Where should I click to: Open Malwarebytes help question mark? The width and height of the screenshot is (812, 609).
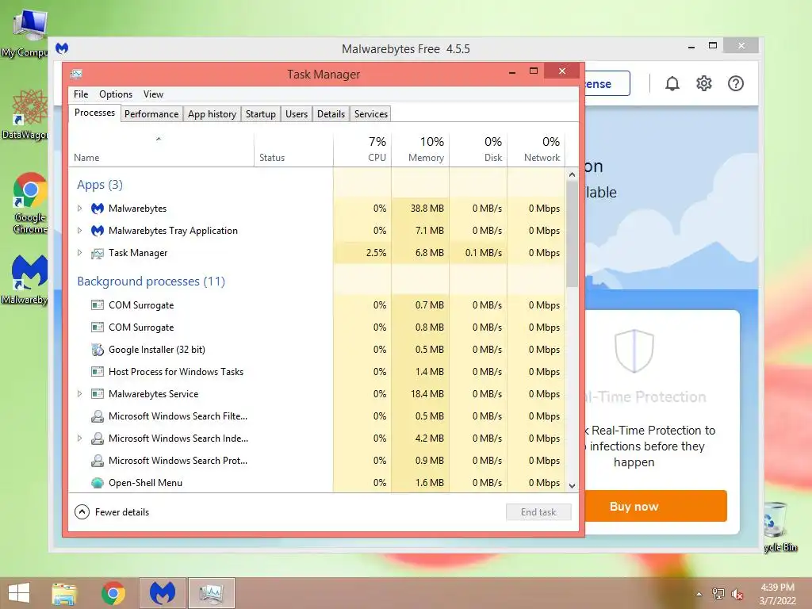(x=735, y=83)
